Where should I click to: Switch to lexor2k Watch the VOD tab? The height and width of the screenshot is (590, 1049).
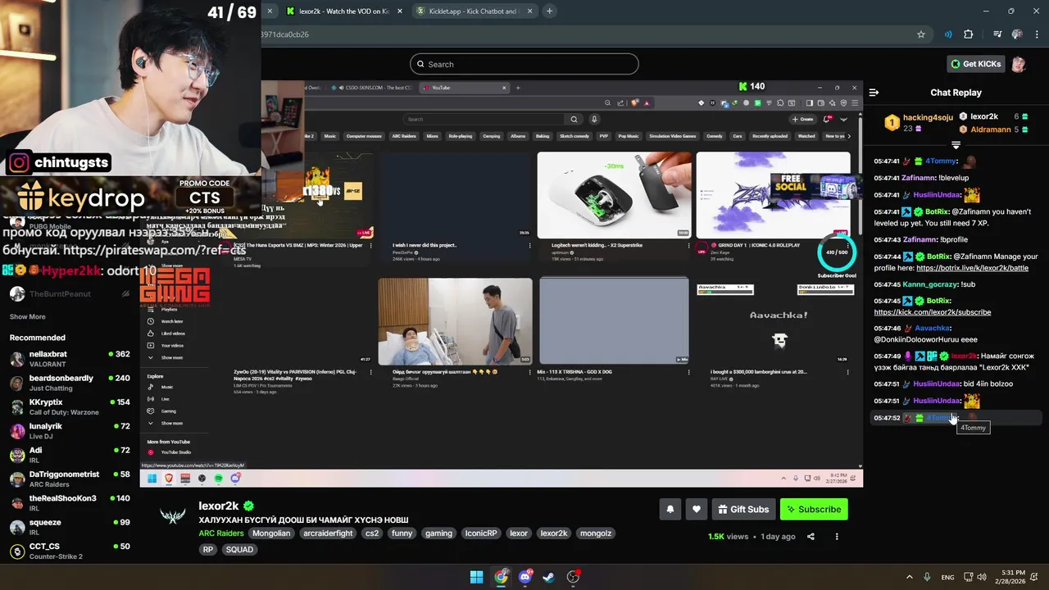344,11
